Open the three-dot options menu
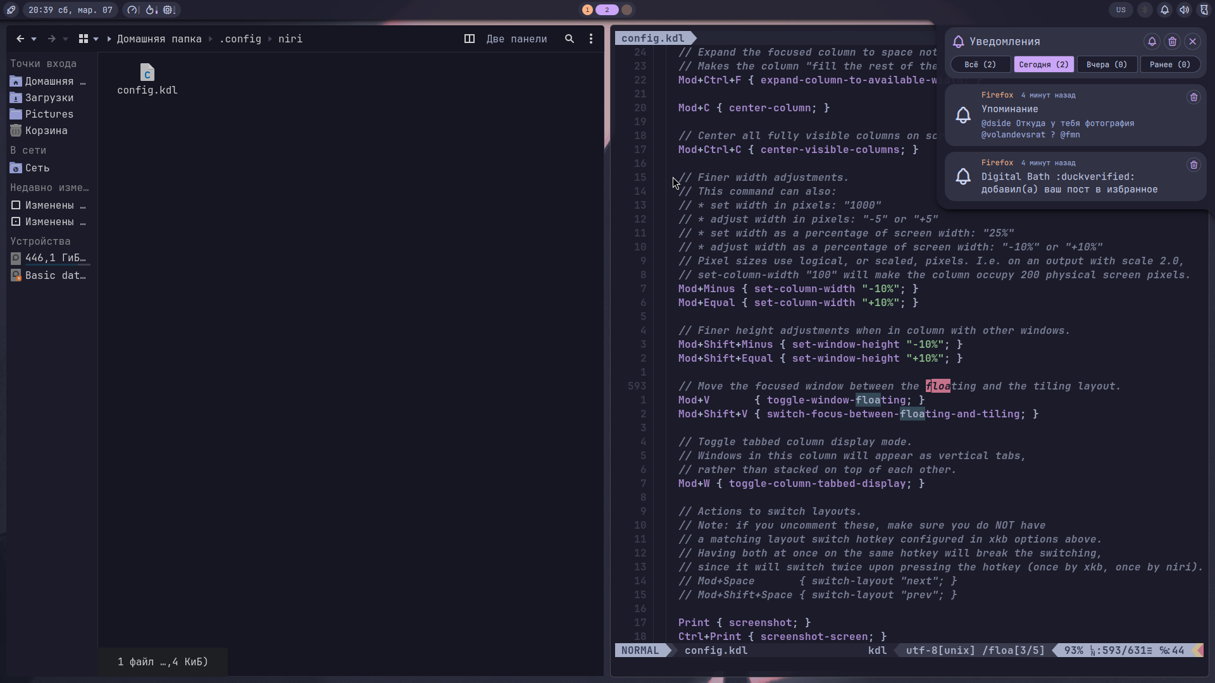Viewport: 1215px width, 683px height. pos(591,39)
